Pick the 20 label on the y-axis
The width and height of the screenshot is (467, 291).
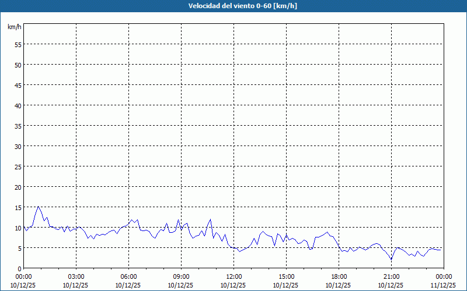18,187
